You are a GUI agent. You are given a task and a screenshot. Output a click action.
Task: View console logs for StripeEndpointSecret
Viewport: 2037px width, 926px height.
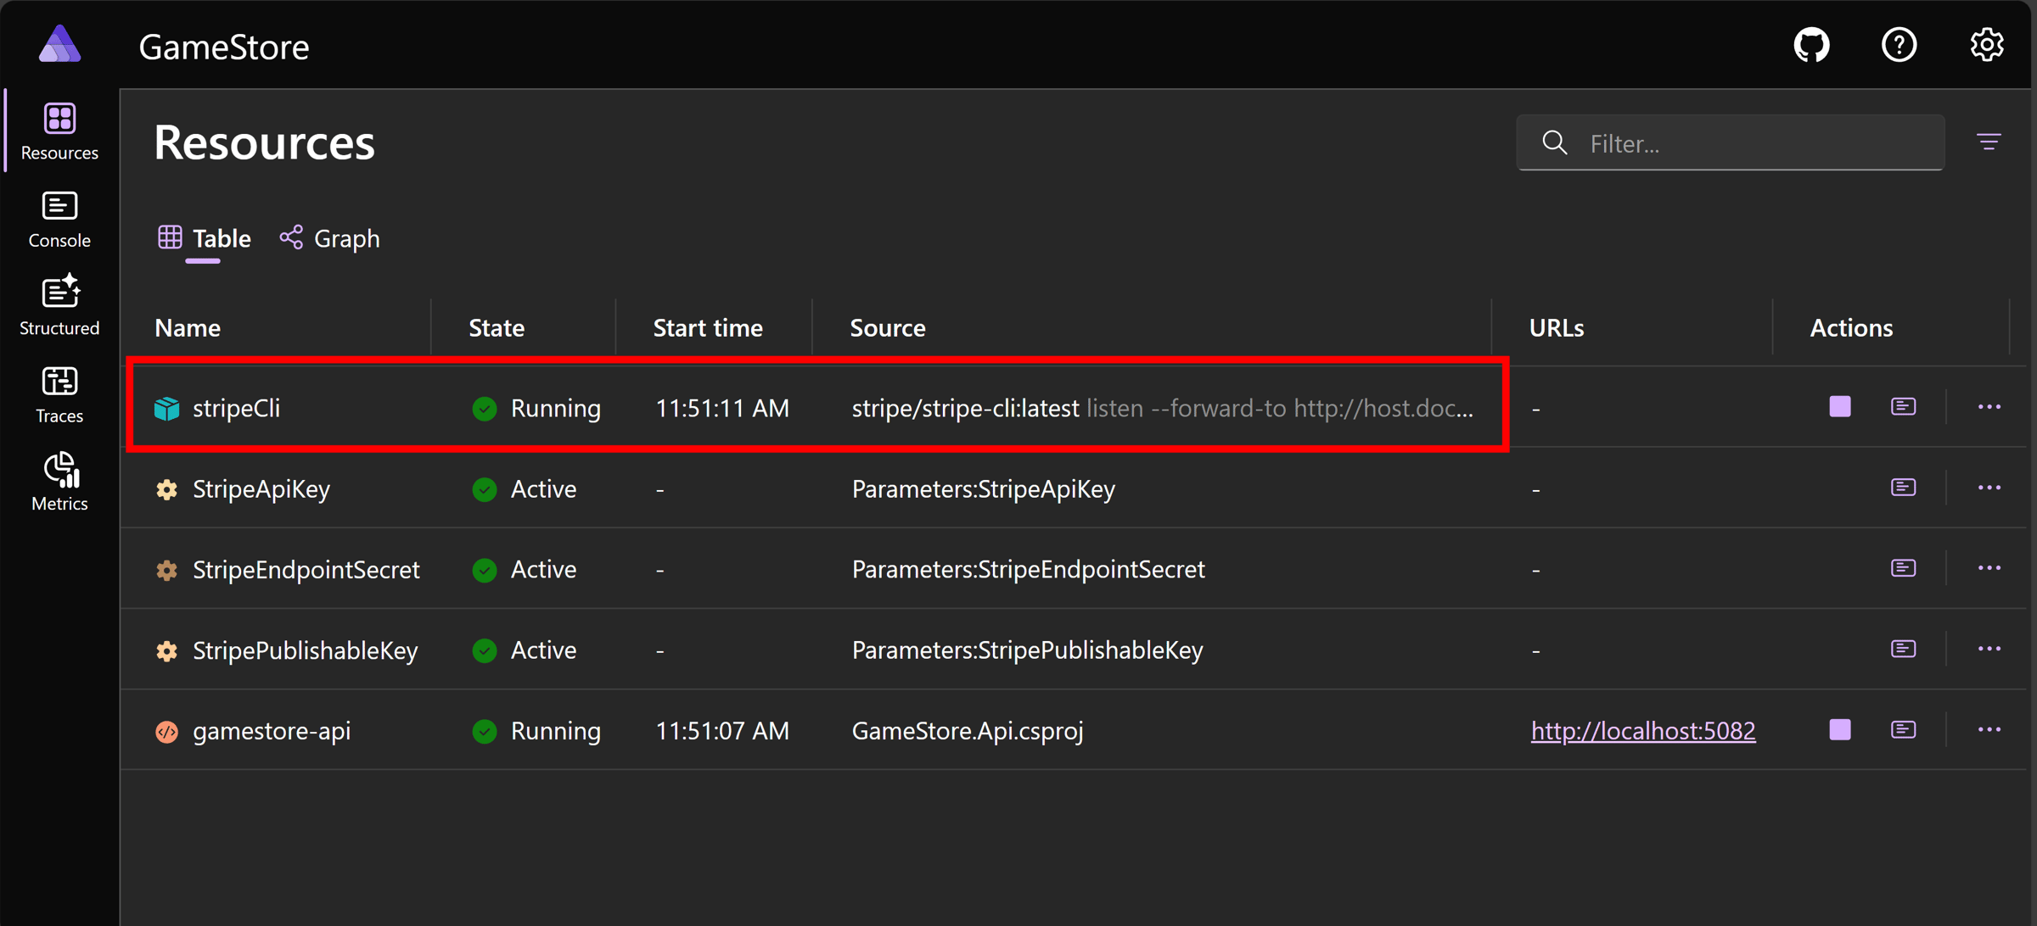[x=1903, y=568]
